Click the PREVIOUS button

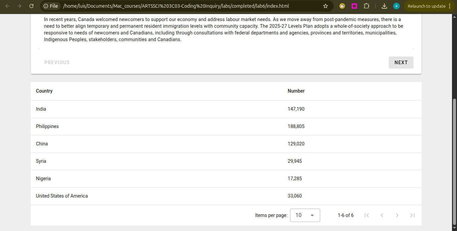57,63
